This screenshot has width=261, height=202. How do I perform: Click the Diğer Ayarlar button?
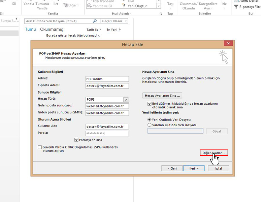pos(214,153)
